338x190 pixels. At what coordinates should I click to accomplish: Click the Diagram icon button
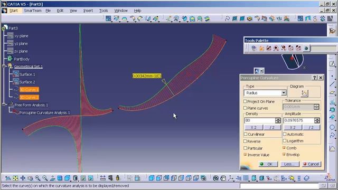304,93
